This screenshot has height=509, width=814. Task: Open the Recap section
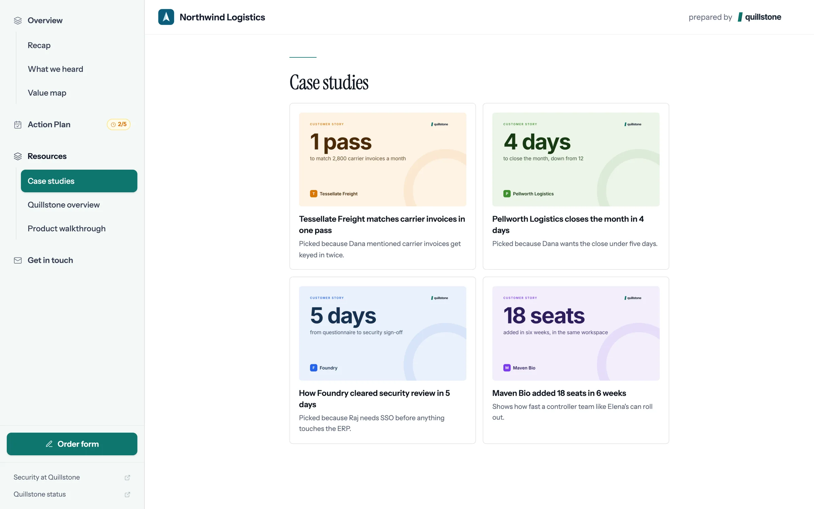click(x=39, y=45)
